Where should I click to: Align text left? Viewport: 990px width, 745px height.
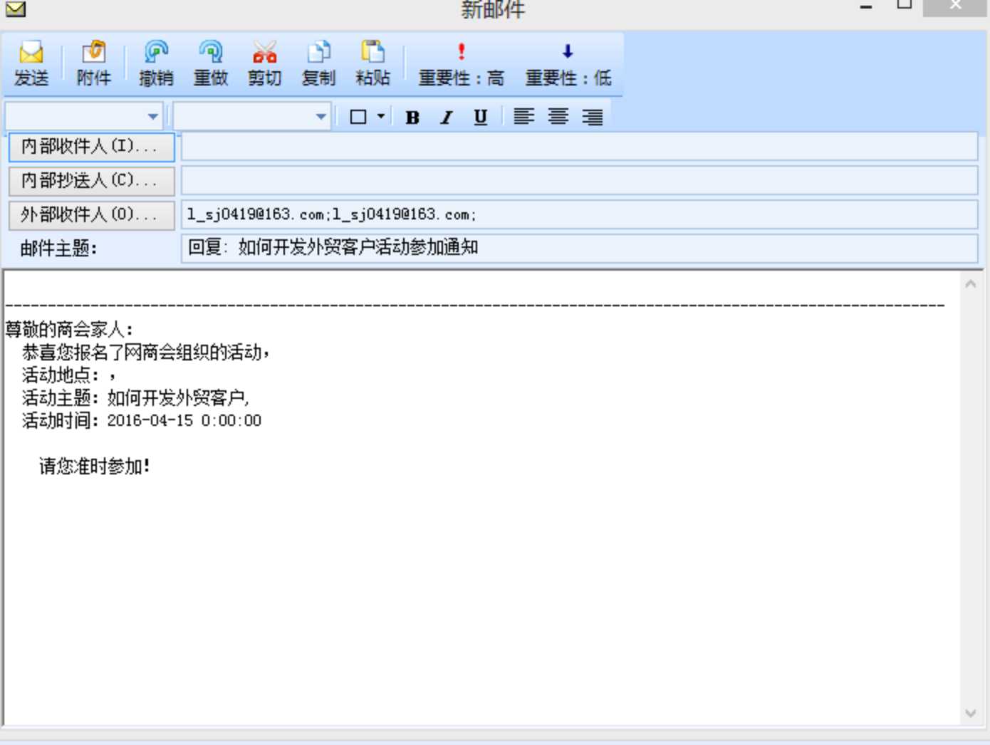point(523,116)
